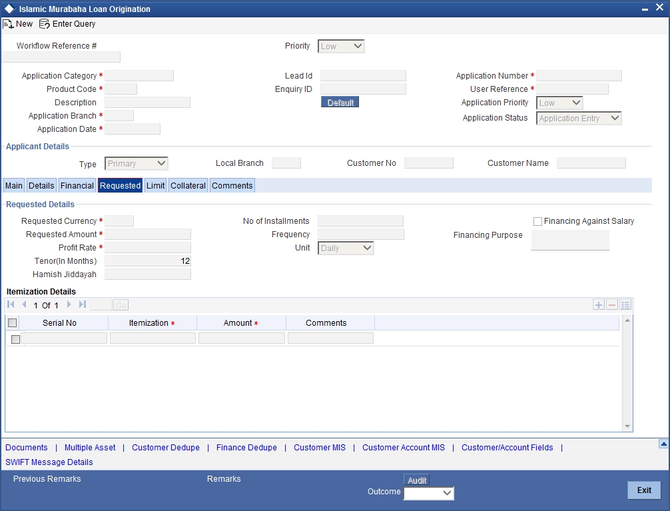Minimize the Loan Origination window
The width and height of the screenshot is (670, 511).
(645, 9)
